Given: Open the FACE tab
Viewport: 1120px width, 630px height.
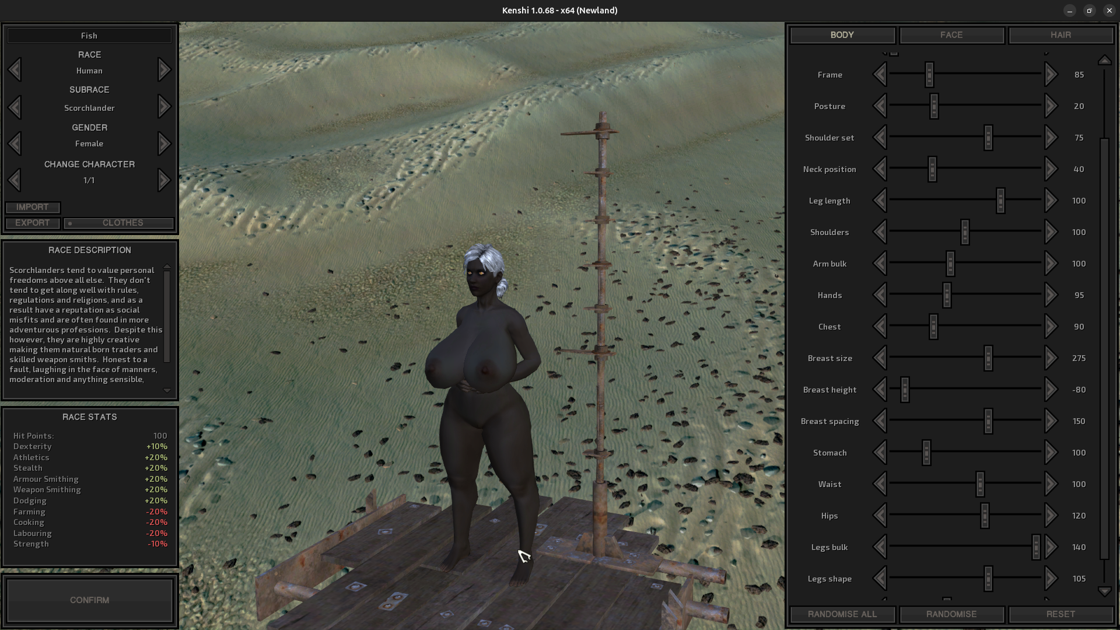Looking at the screenshot, I should pyautogui.click(x=951, y=35).
